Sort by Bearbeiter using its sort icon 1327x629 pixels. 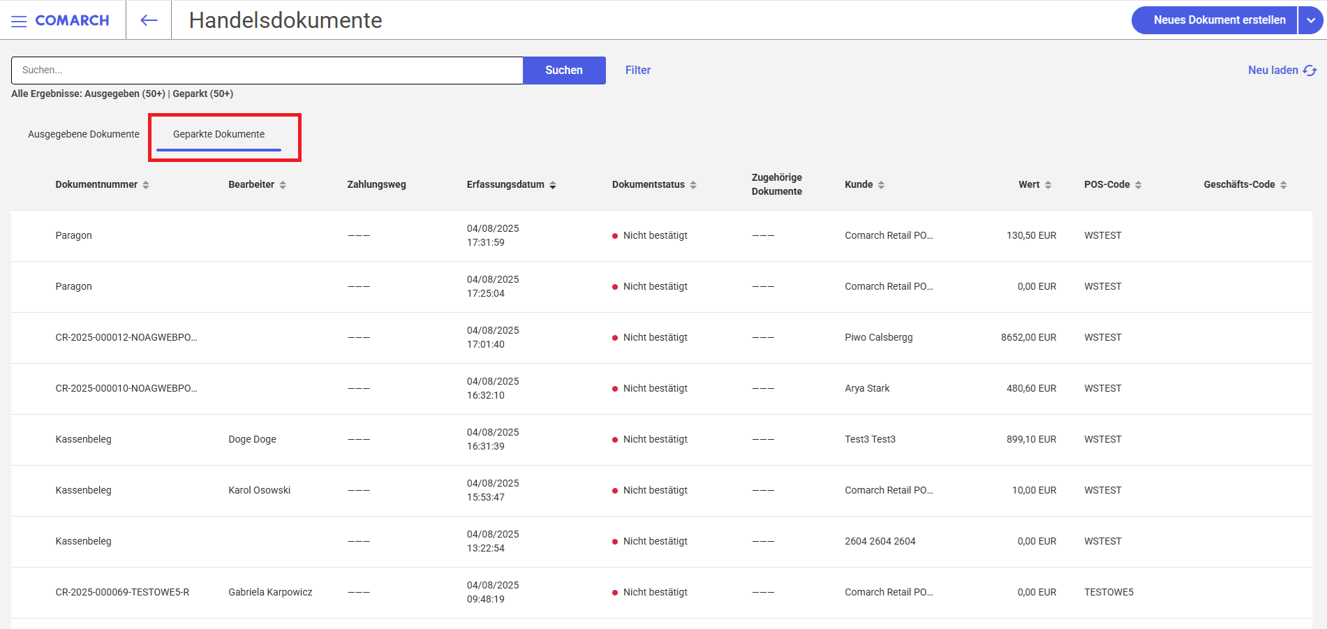(x=283, y=185)
